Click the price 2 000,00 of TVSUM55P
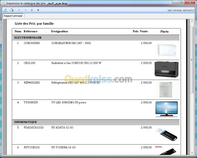197x158 pixels. pyautogui.click(x=146, y=103)
